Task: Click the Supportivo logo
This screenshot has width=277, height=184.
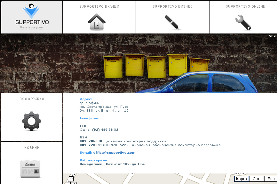Action: [x=32, y=17]
